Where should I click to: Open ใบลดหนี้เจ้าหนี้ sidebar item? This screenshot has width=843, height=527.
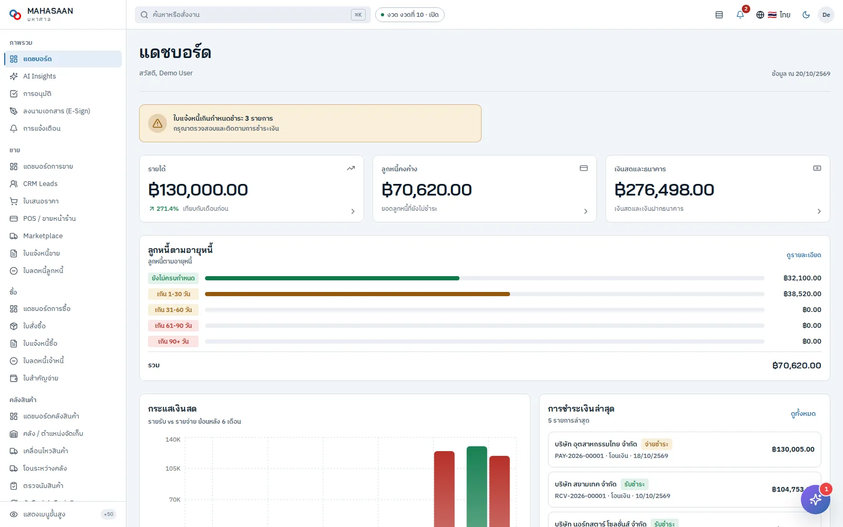coord(63,361)
